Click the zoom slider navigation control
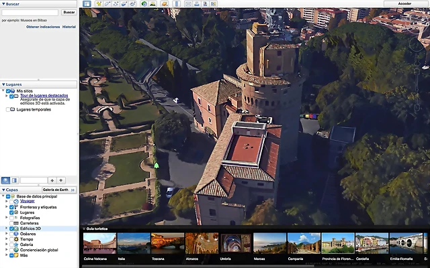The height and width of the screenshot is (268, 430). tap(417, 90)
